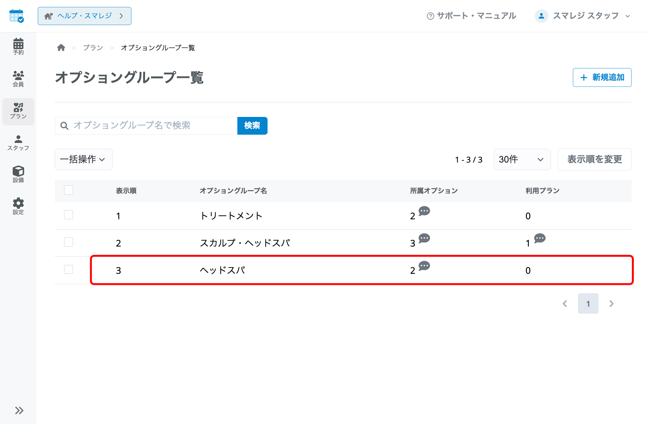Click the 新規追加 button
650x424 pixels.
(x=602, y=77)
